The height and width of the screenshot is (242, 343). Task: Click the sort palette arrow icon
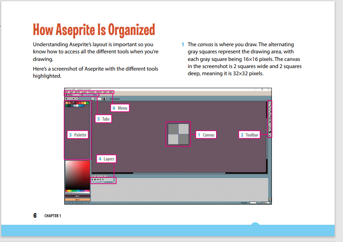[70, 99]
